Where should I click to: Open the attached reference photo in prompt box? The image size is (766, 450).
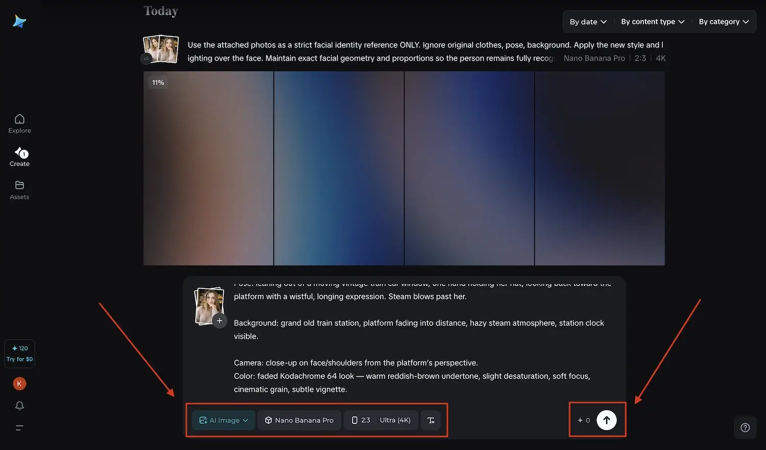click(209, 305)
